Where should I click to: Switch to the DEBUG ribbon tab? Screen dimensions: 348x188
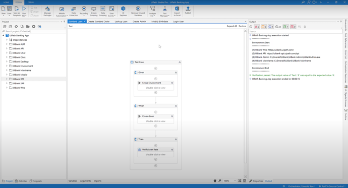pos(31,2)
